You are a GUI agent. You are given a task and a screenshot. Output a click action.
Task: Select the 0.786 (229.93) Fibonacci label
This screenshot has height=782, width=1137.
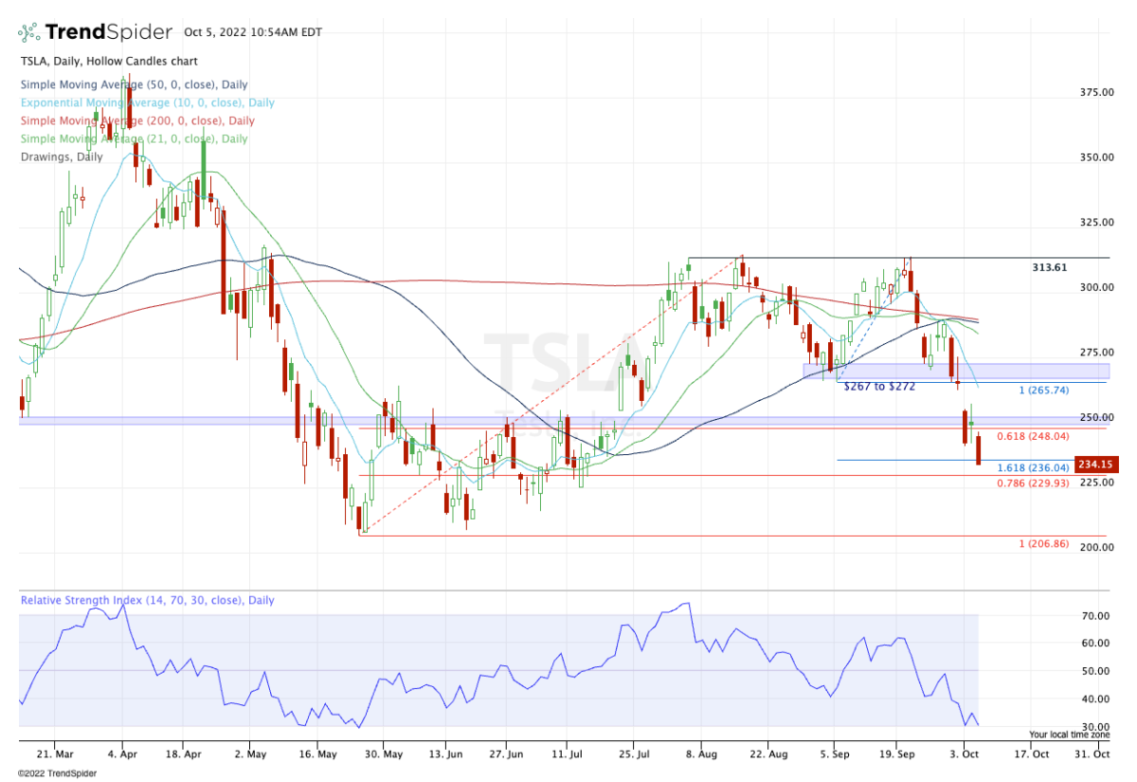[1034, 483]
